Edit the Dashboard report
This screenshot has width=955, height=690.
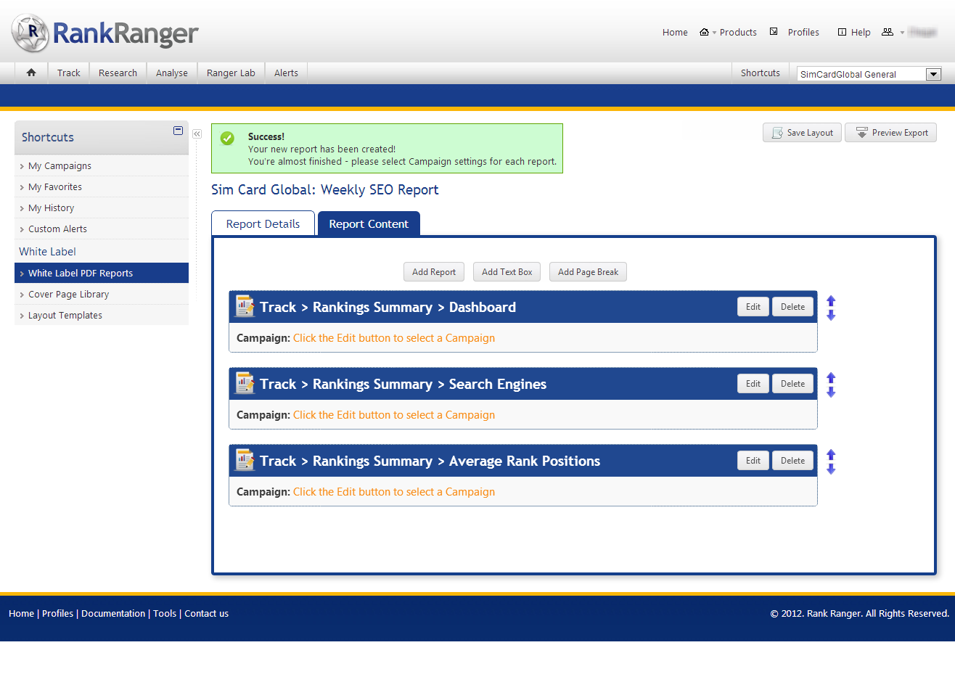coord(753,307)
